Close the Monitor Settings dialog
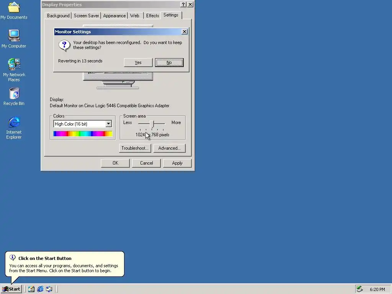Viewport: 392px width, 294px height. [185, 32]
